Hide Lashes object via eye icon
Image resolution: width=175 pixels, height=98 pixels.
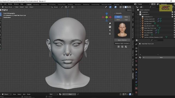[x=174, y=35]
